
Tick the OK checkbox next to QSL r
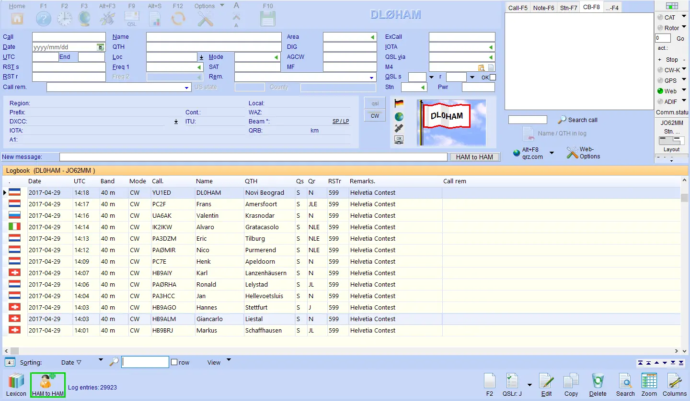tap(493, 77)
